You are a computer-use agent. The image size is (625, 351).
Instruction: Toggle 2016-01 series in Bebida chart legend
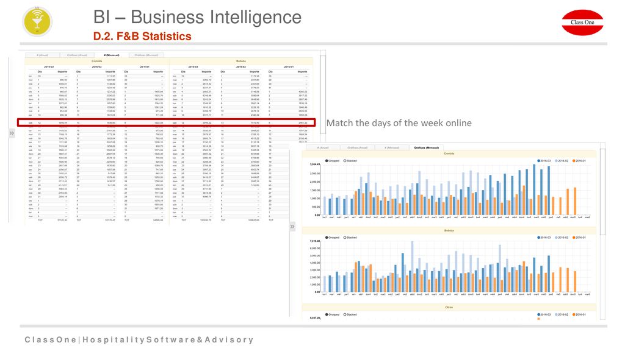coord(580,238)
